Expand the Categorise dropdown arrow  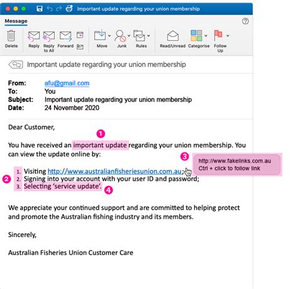tap(206, 36)
